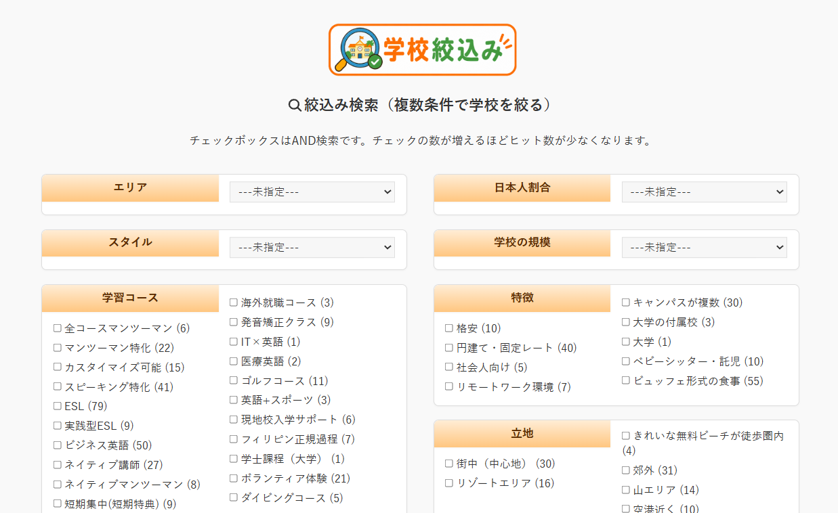Enable the フィリピン正規過程 (7) filter

[234, 439]
